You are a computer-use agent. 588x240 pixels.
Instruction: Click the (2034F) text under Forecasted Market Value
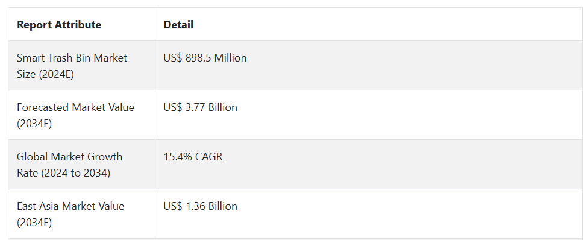34,124
